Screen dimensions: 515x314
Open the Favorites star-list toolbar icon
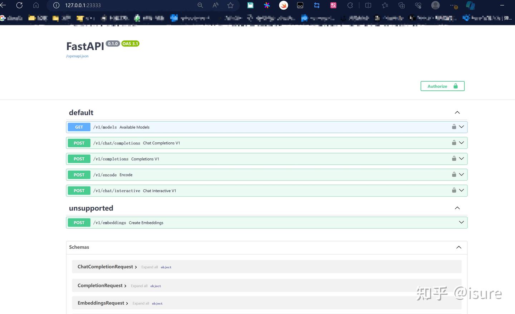[x=384, y=5]
